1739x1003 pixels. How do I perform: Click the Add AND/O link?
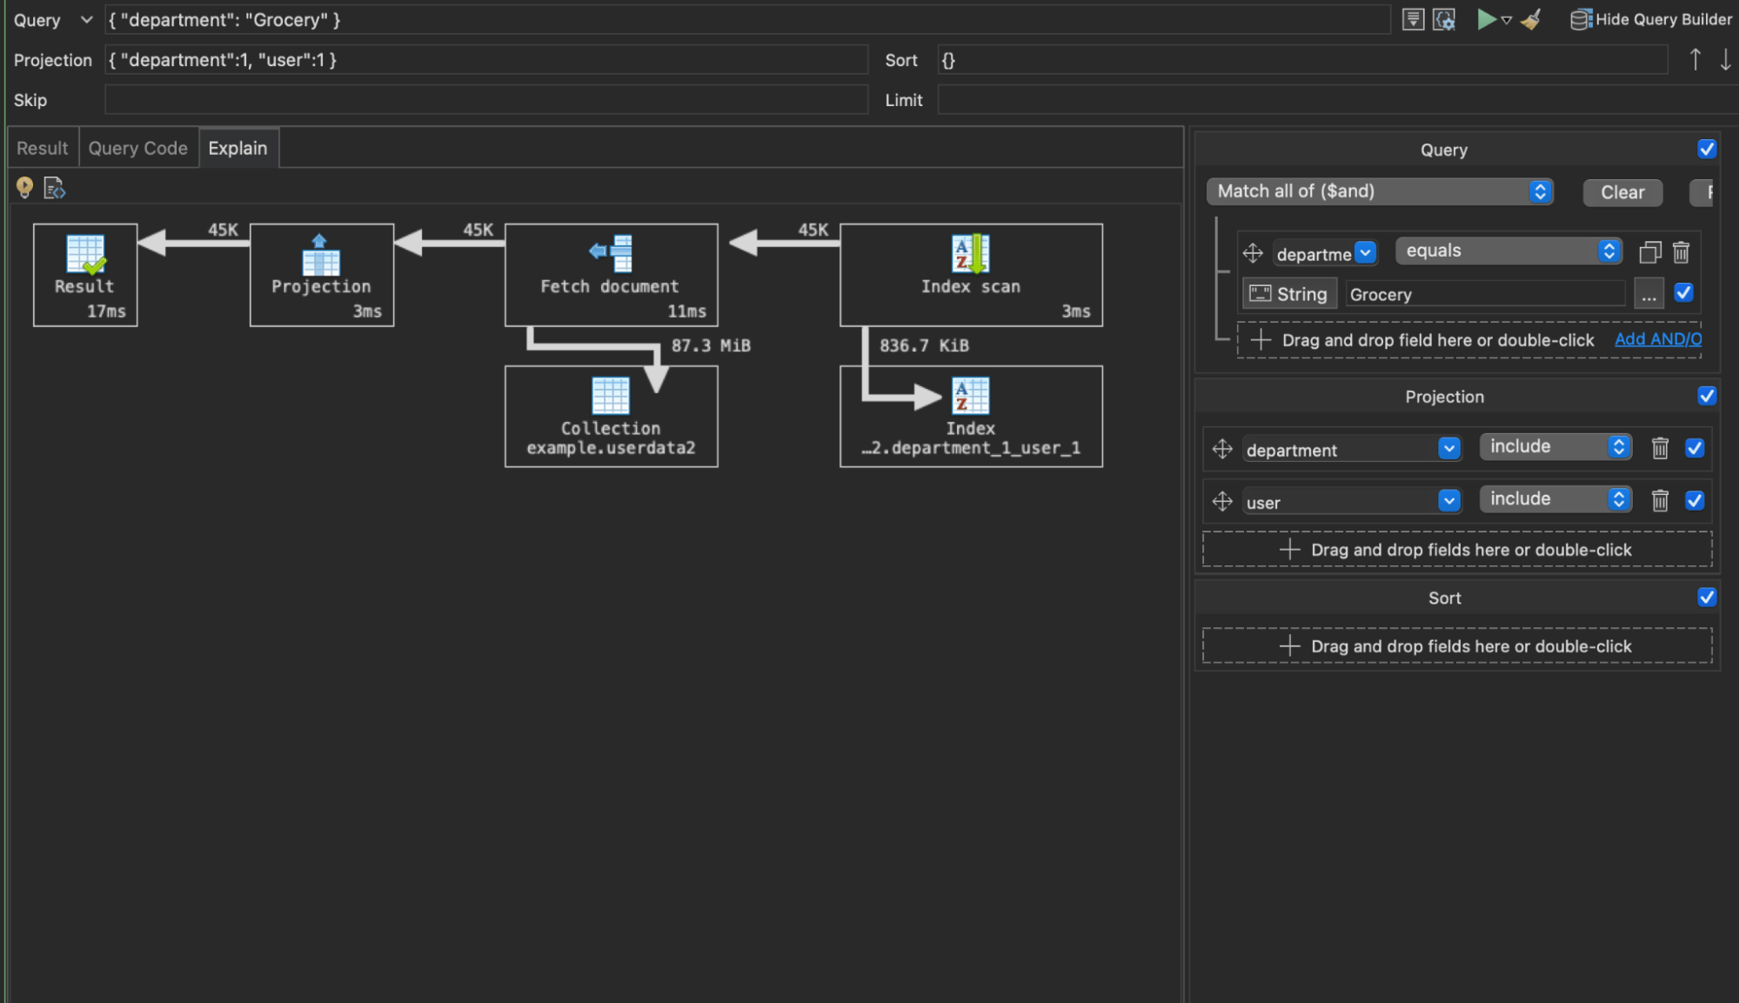[x=1657, y=339]
